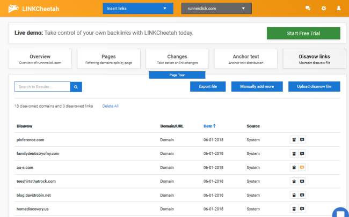The height and width of the screenshot is (217, 349).
Task: Delete the pinference.com row via trash icon
Action: click(x=294, y=140)
